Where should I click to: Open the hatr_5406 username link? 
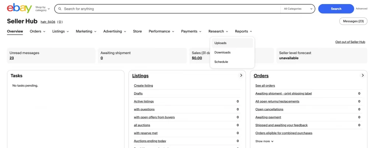coord(48,22)
